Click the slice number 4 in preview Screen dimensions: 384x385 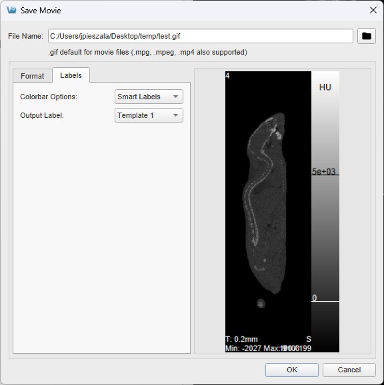click(x=227, y=76)
